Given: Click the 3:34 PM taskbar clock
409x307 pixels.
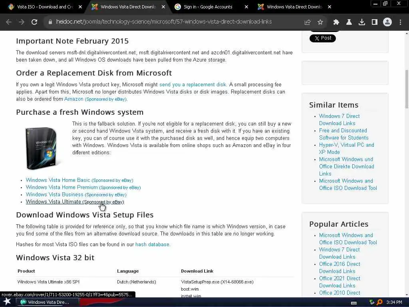Looking at the screenshot, I should point(394,302).
